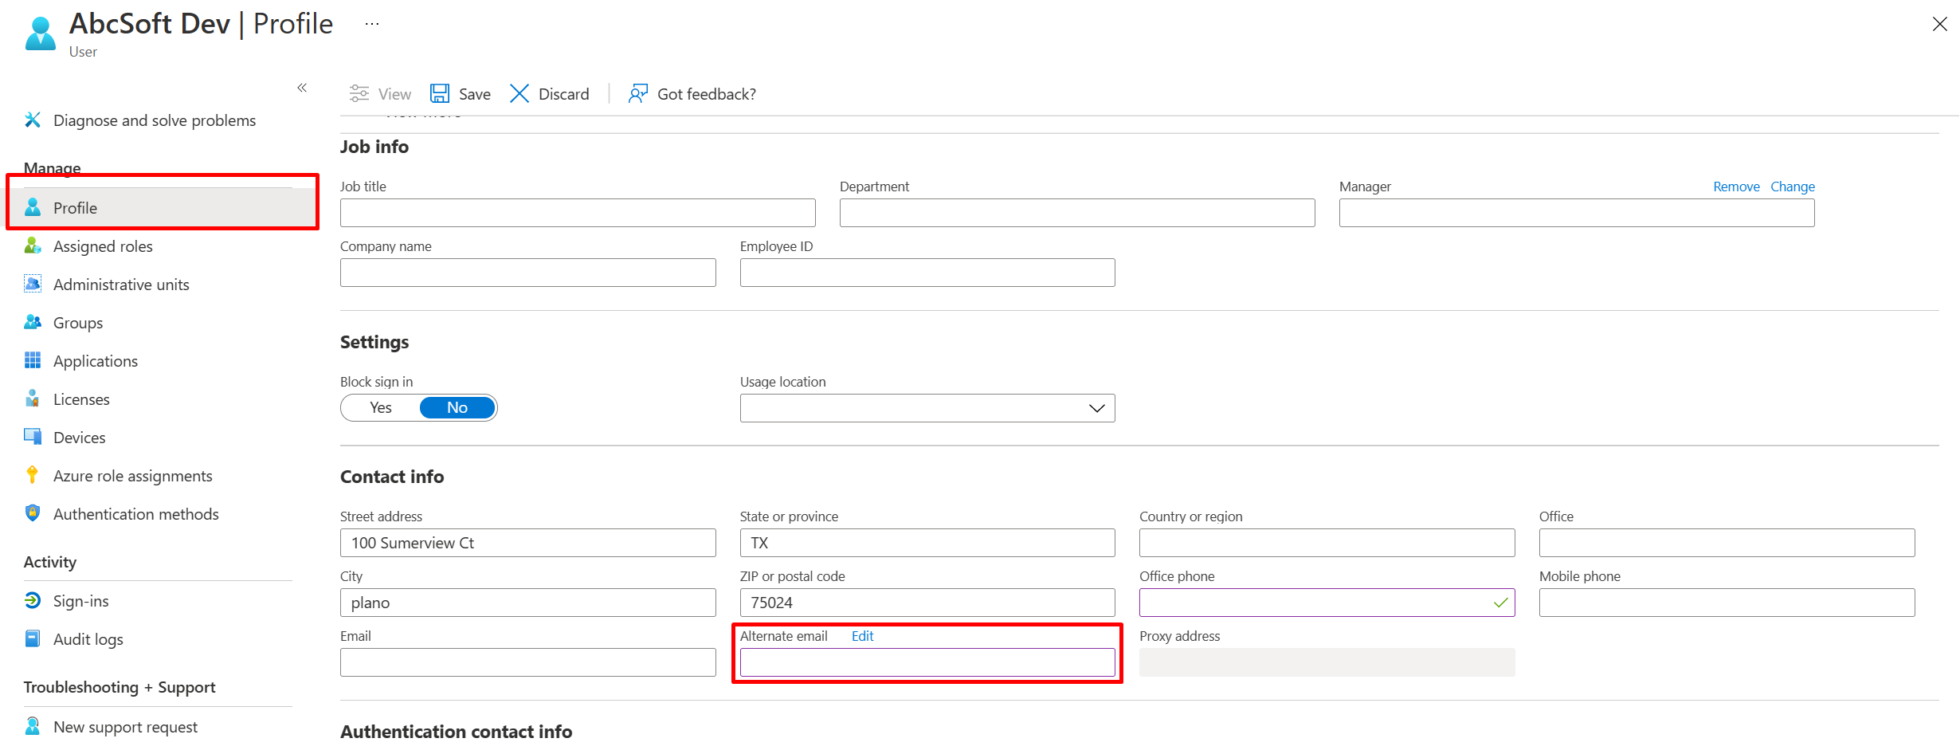Open the Licenses panel

[x=81, y=399]
